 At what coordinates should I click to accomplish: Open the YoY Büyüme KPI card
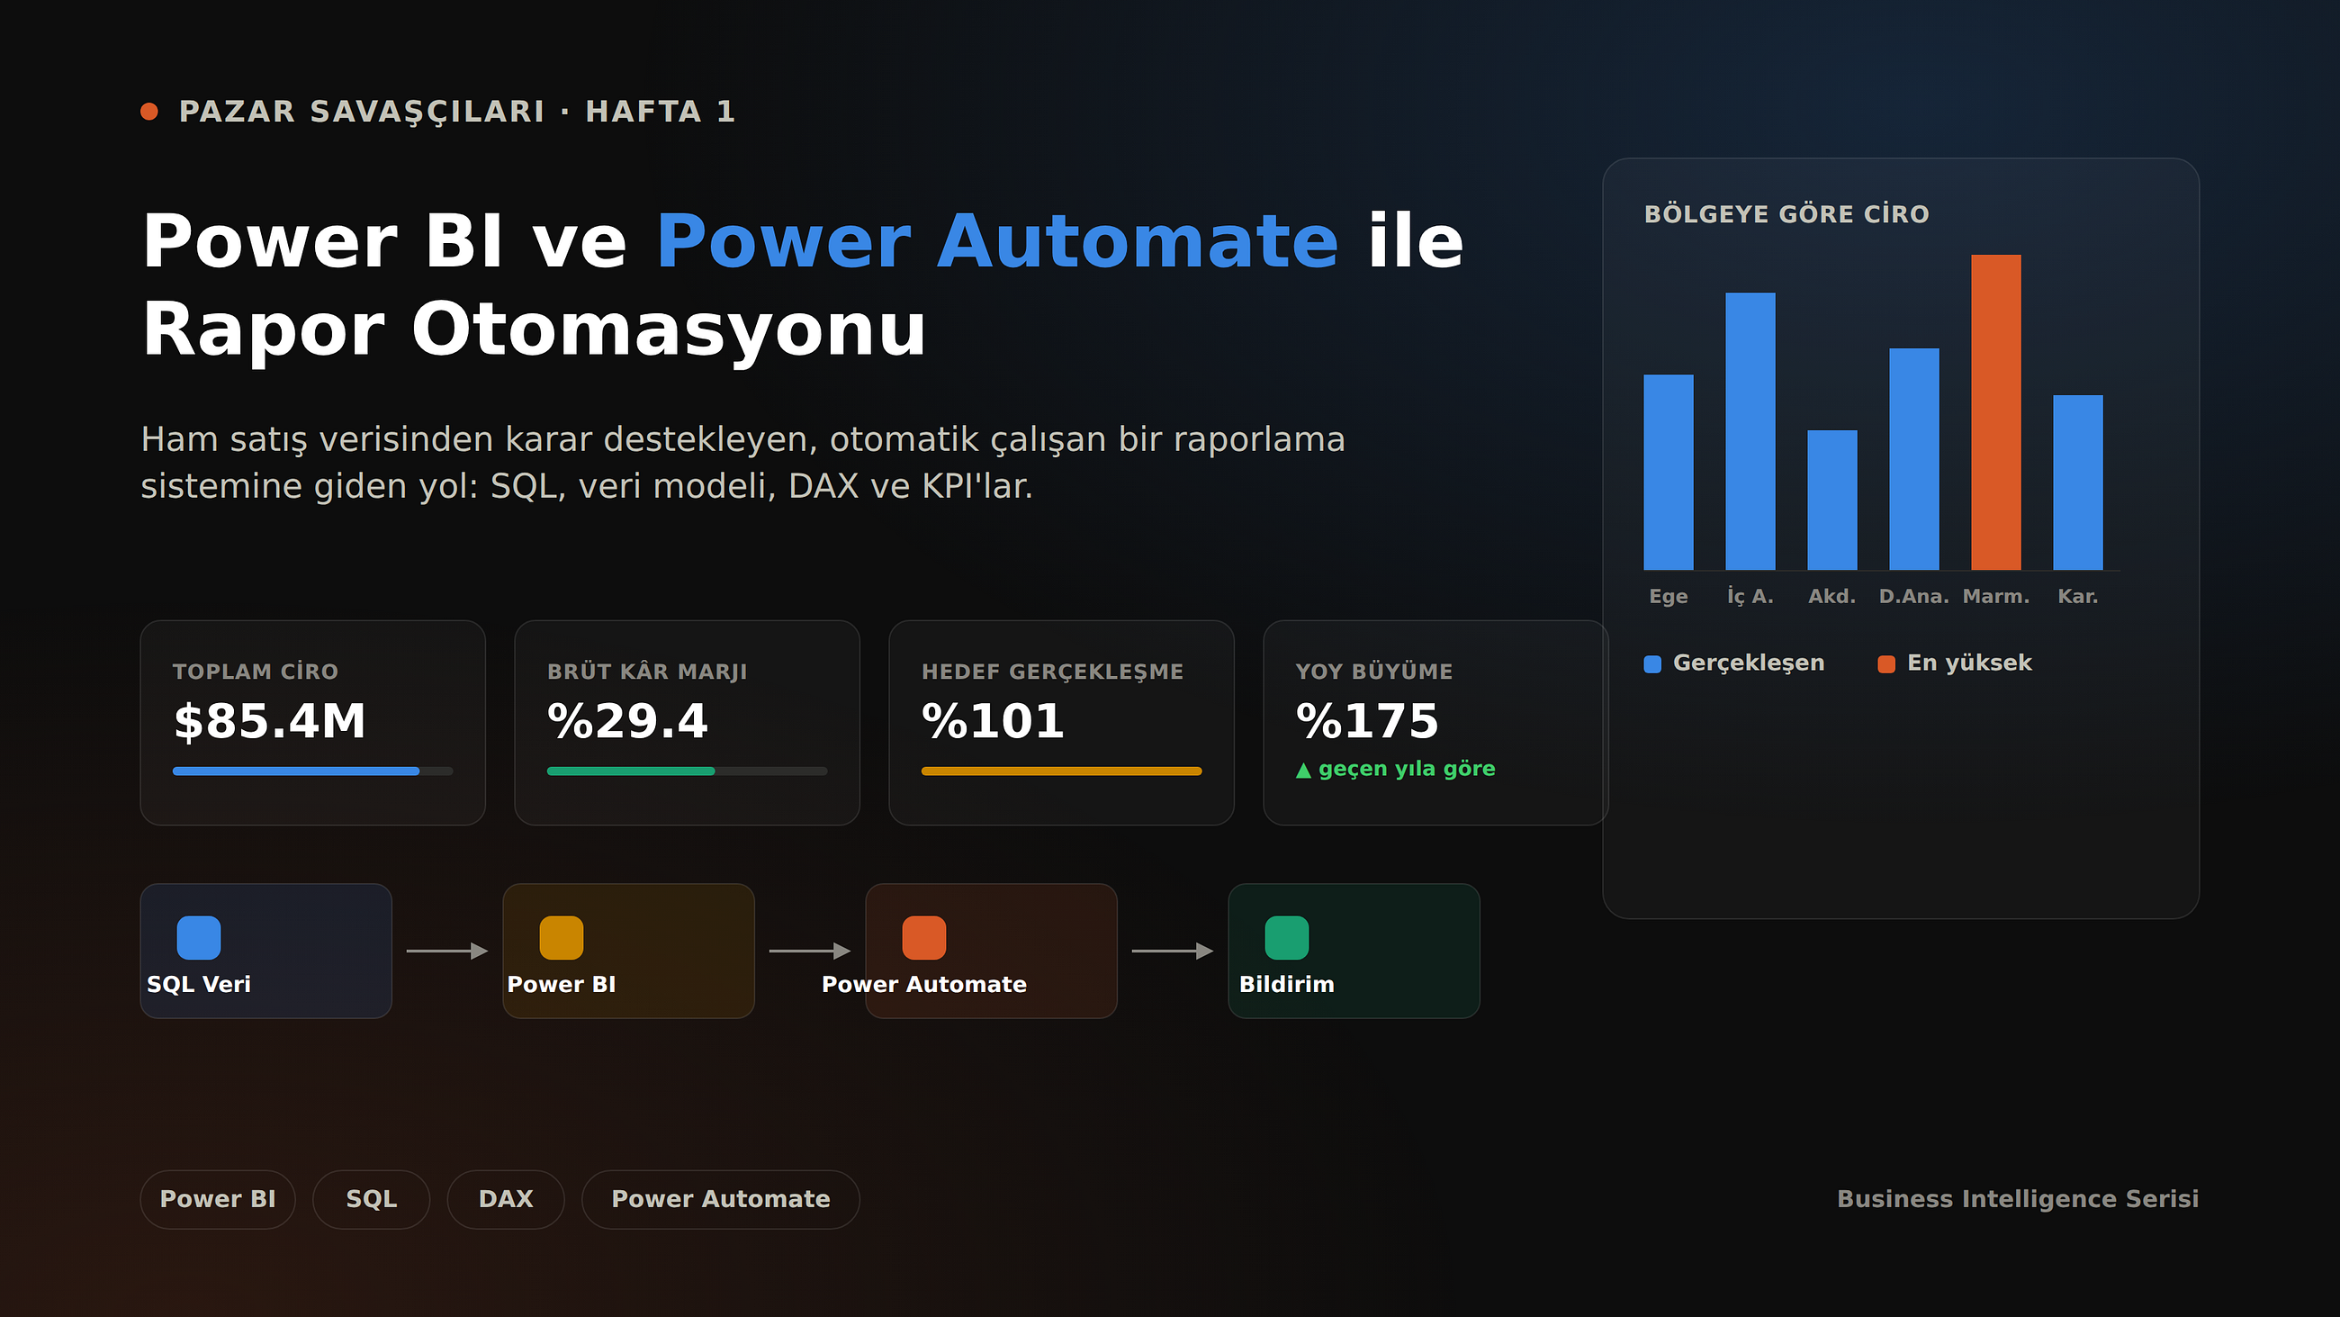click(1435, 723)
